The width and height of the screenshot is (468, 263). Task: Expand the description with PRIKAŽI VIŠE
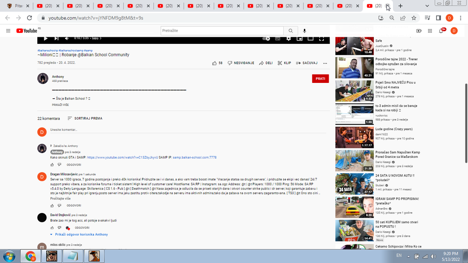click(x=60, y=105)
